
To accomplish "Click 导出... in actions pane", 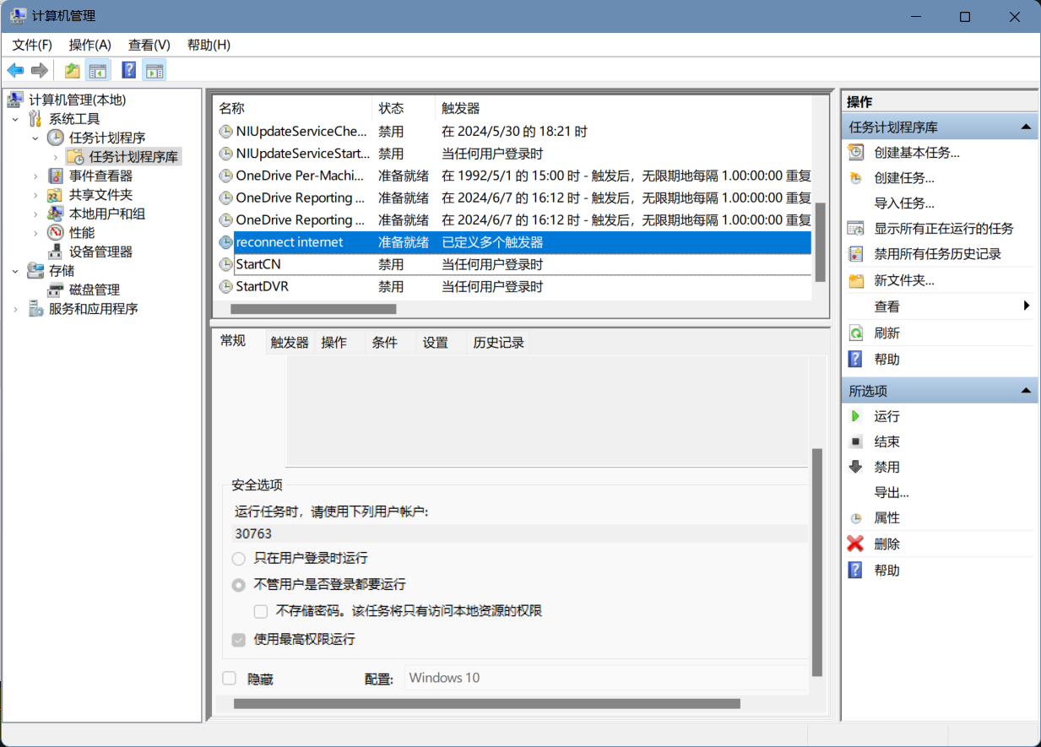I will [892, 492].
